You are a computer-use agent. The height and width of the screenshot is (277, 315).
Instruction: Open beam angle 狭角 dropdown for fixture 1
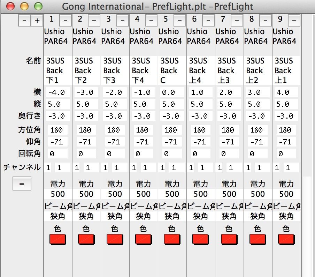pos(58,216)
